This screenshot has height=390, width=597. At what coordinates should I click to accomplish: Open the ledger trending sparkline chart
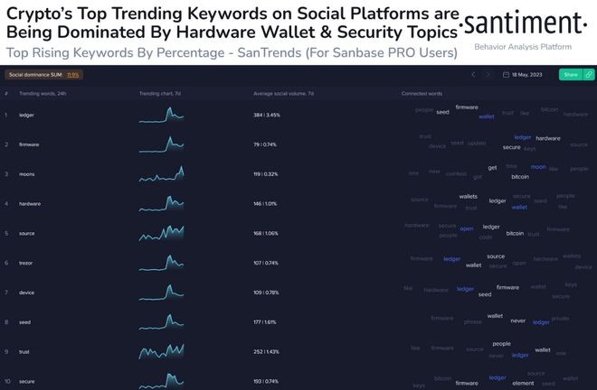(161, 115)
